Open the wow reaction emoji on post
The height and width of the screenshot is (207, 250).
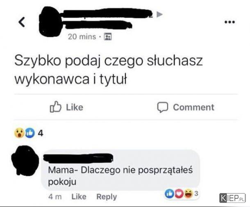coord(19,133)
